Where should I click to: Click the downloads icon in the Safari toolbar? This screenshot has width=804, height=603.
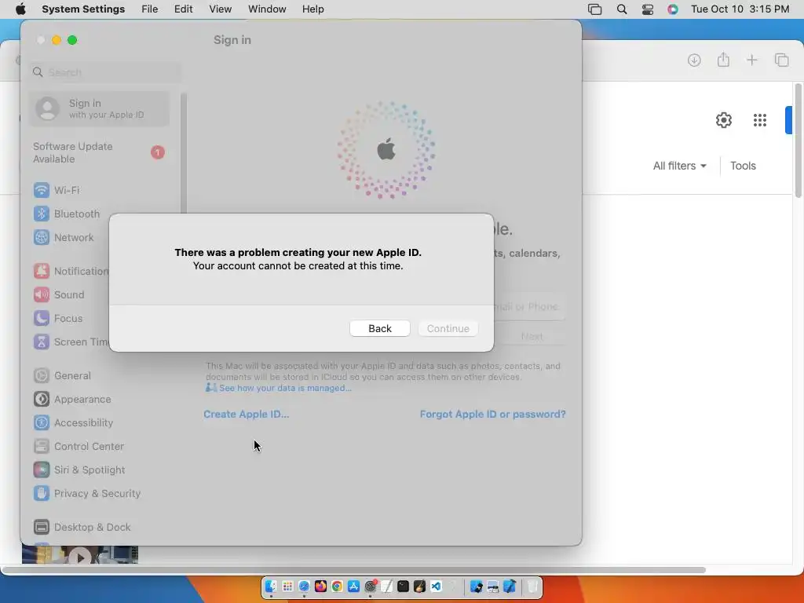point(694,60)
